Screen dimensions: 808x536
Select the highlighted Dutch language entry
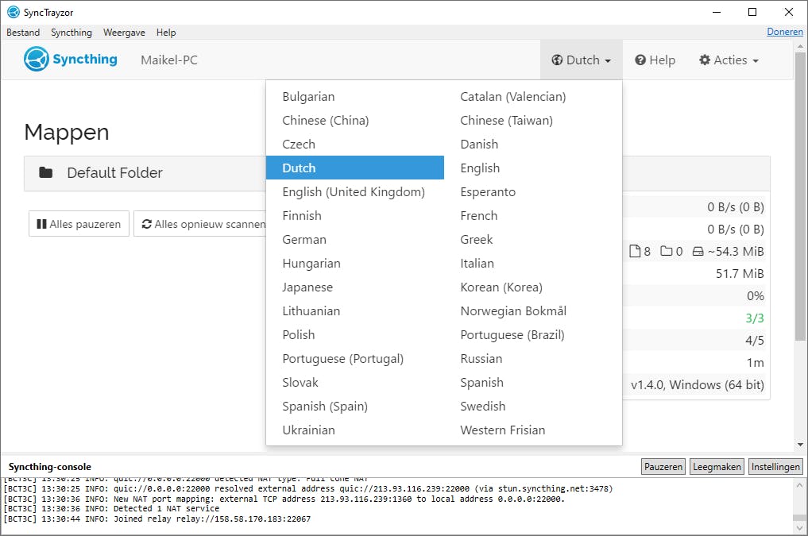coord(355,168)
